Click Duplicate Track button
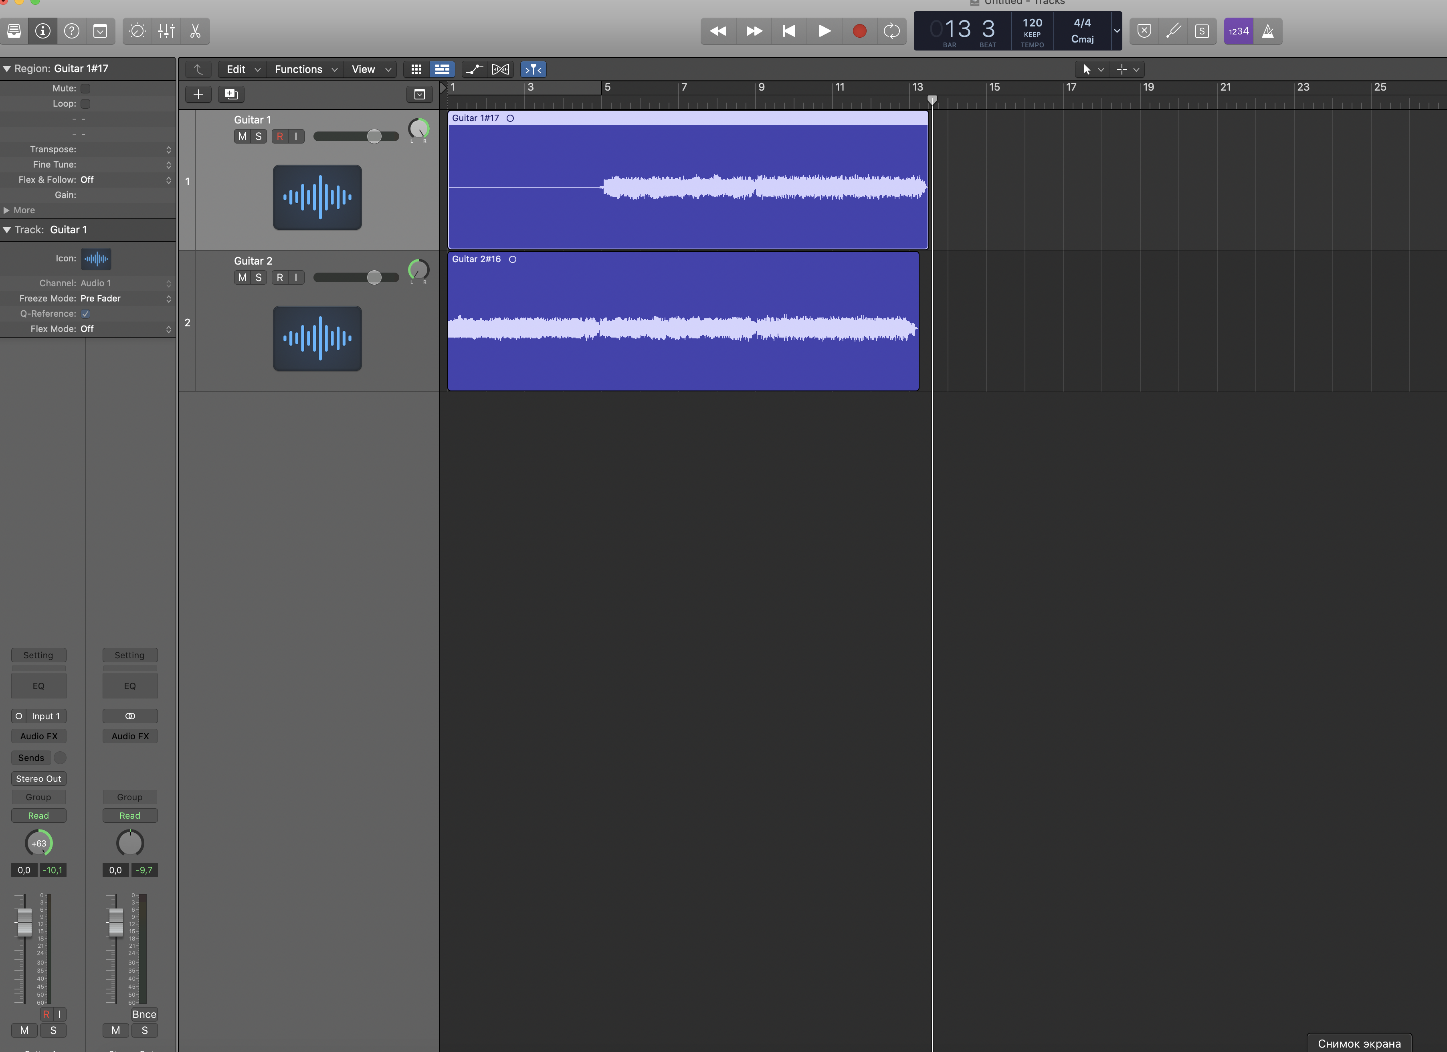The image size is (1447, 1052). tap(231, 94)
